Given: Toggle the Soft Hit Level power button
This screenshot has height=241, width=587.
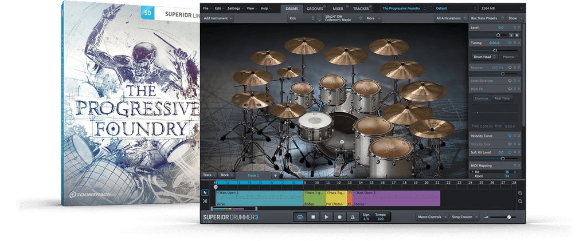Looking at the screenshot, I should pyautogui.click(x=510, y=152).
